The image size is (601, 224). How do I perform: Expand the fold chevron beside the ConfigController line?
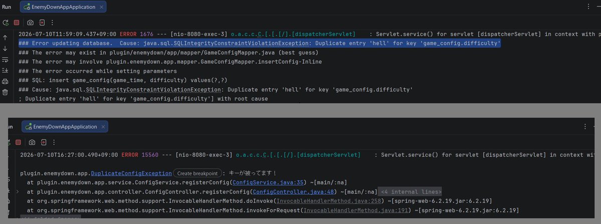[17, 191]
